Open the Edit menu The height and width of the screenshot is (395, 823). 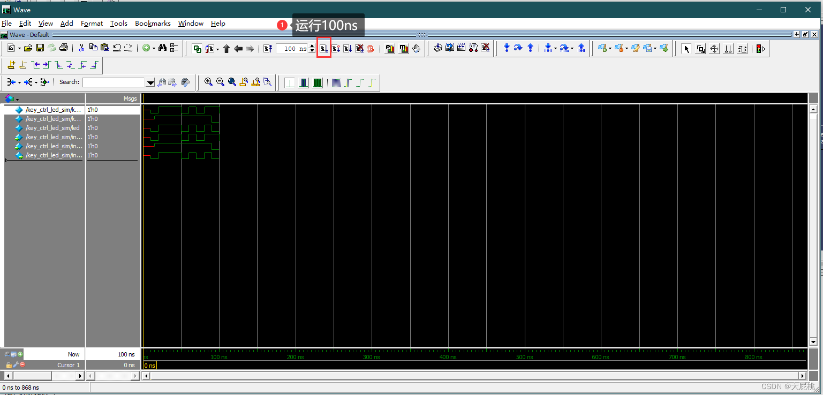click(x=25, y=24)
